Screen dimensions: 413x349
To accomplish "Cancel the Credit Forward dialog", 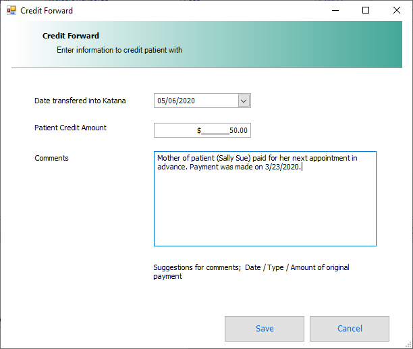I will click(350, 329).
